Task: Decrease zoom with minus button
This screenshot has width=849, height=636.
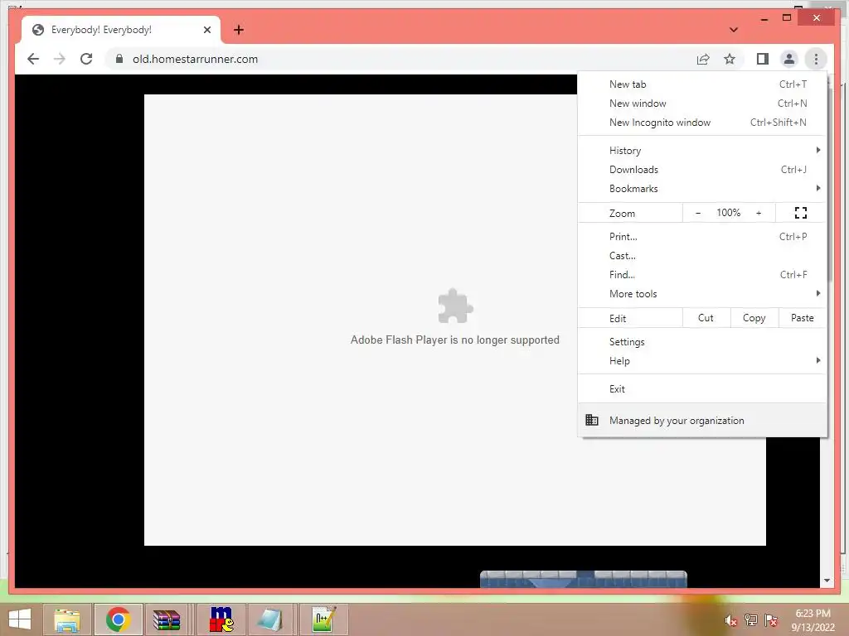Action: (698, 213)
